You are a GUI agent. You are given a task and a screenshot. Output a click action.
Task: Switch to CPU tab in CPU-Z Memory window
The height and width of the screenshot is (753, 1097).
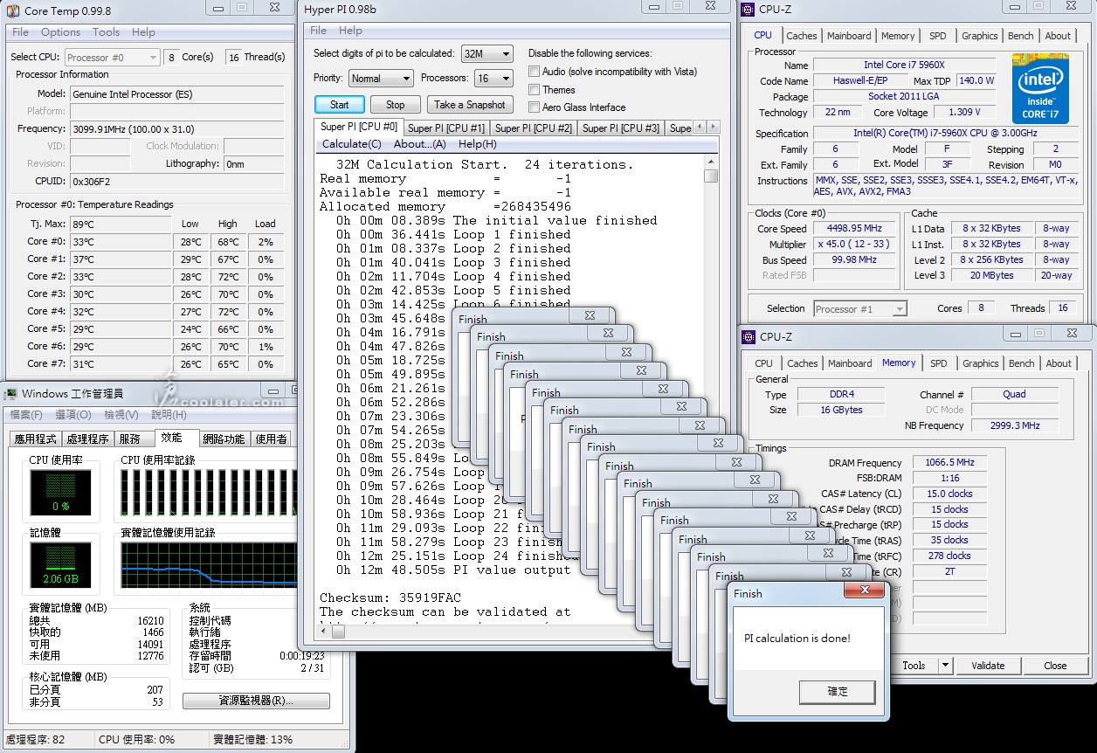(763, 363)
